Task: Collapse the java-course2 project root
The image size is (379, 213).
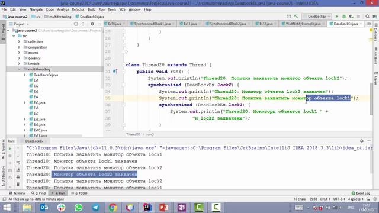Action: coord(9,30)
